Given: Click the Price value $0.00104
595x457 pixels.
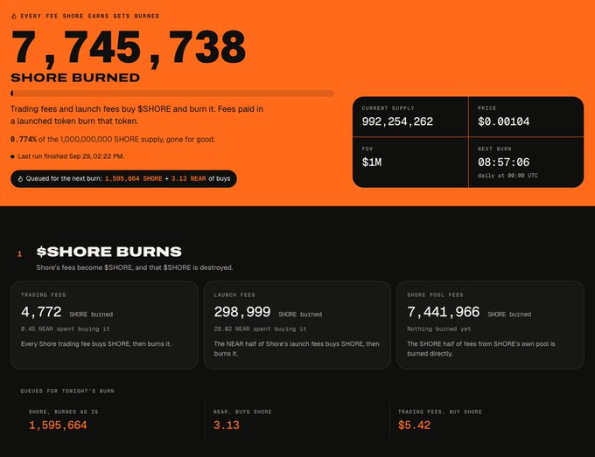Looking at the screenshot, I should pos(503,121).
